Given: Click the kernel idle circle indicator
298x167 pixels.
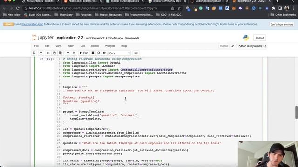Looking at the screenshot, I should click(x=264, y=46).
